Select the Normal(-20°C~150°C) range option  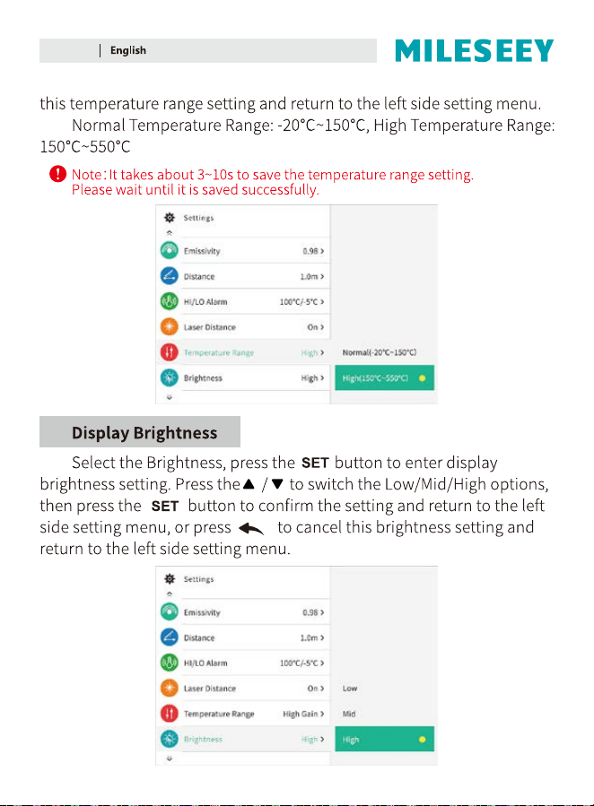click(x=380, y=352)
